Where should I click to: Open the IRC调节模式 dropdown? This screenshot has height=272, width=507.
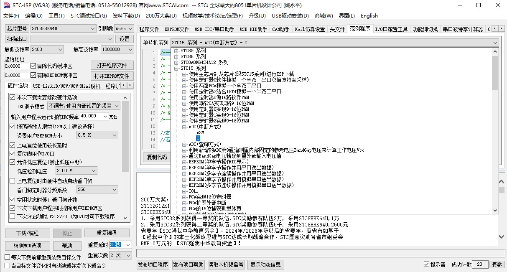tap(84, 107)
